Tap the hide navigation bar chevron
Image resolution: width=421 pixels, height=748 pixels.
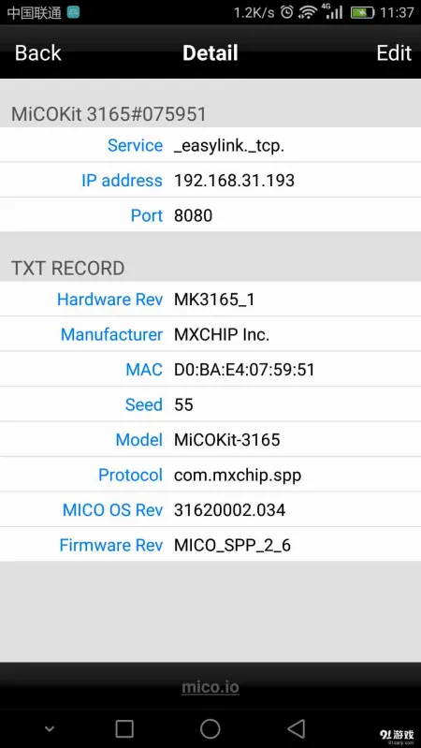(49, 729)
